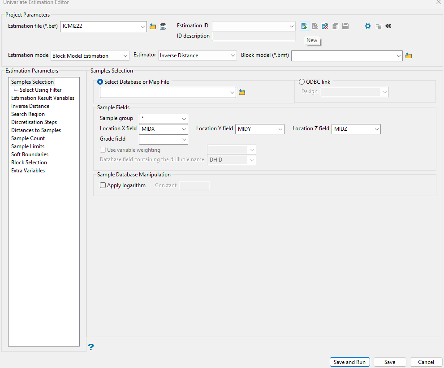The height and width of the screenshot is (368, 444).
Task: Browse for a block model .bmf file
Action: click(409, 56)
